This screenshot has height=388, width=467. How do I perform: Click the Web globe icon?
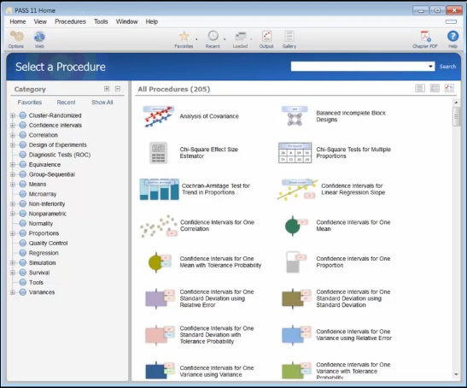[39, 37]
